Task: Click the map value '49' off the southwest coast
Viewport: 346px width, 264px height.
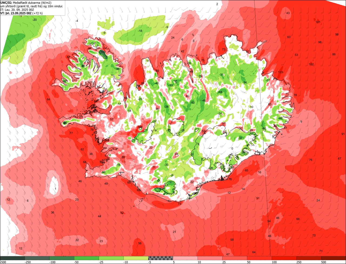Action: coord(106,184)
